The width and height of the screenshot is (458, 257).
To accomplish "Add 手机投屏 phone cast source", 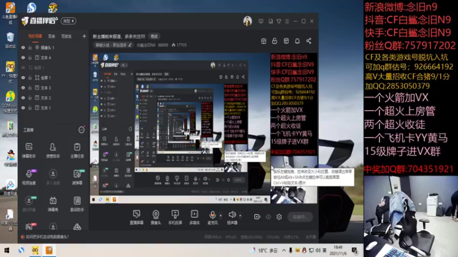I will (175, 218).
